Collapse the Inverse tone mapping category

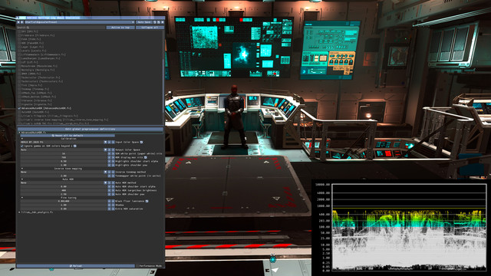pyautogui.click(x=22, y=169)
